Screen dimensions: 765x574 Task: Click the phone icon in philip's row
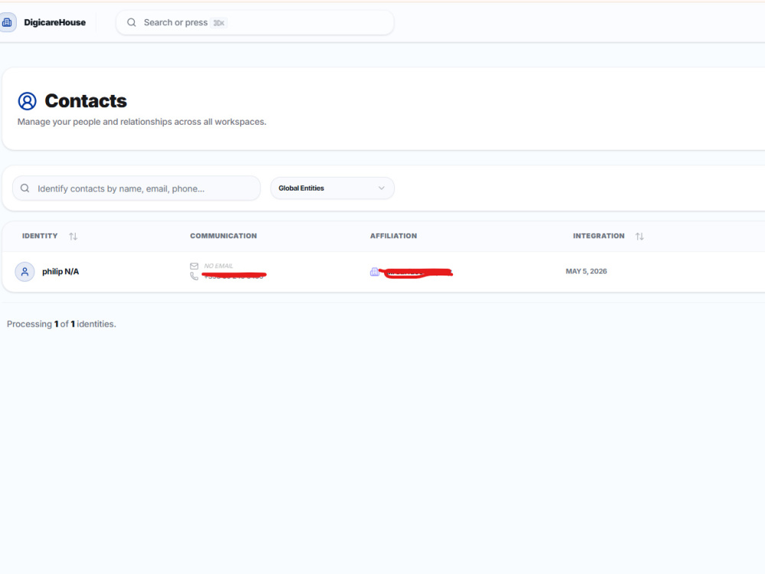pyautogui.click(x=194, y=276)
